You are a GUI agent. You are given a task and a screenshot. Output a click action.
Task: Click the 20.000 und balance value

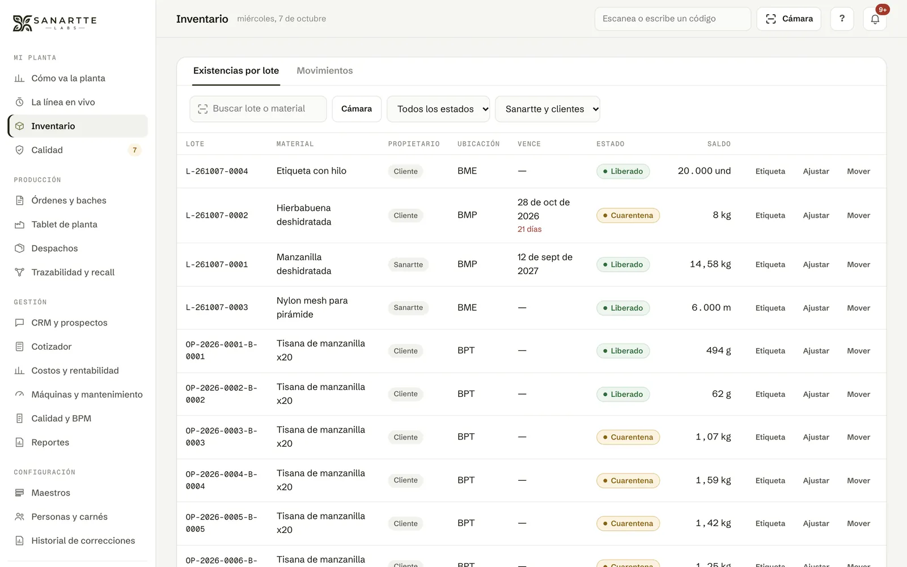click(704, 171)
